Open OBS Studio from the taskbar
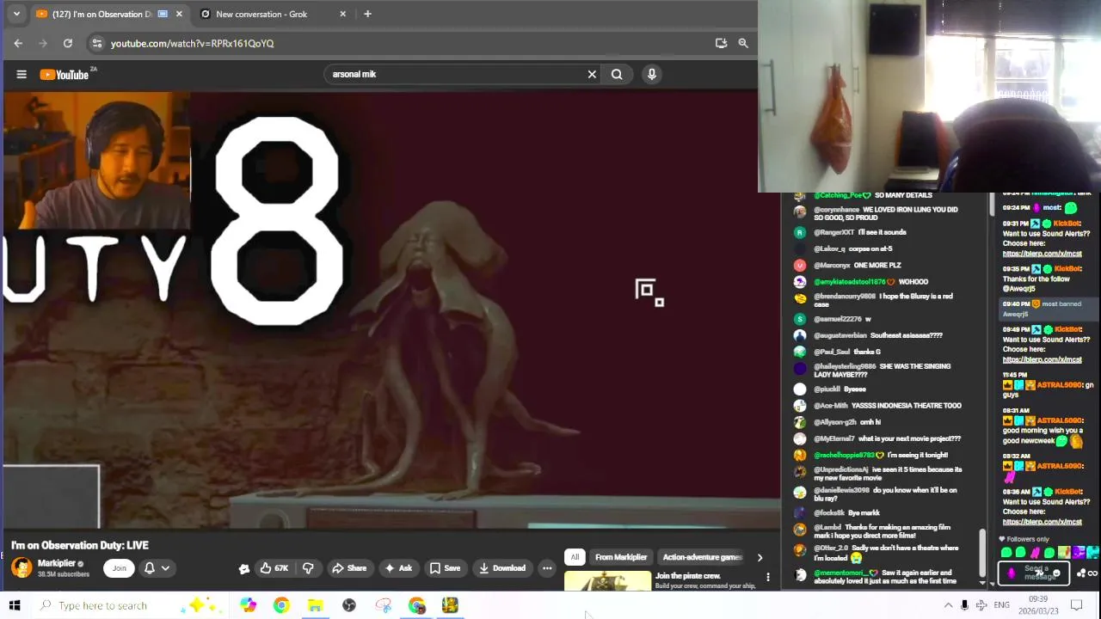 click(349, 605)
